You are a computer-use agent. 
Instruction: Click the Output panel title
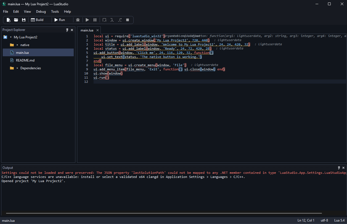[8, 168]
